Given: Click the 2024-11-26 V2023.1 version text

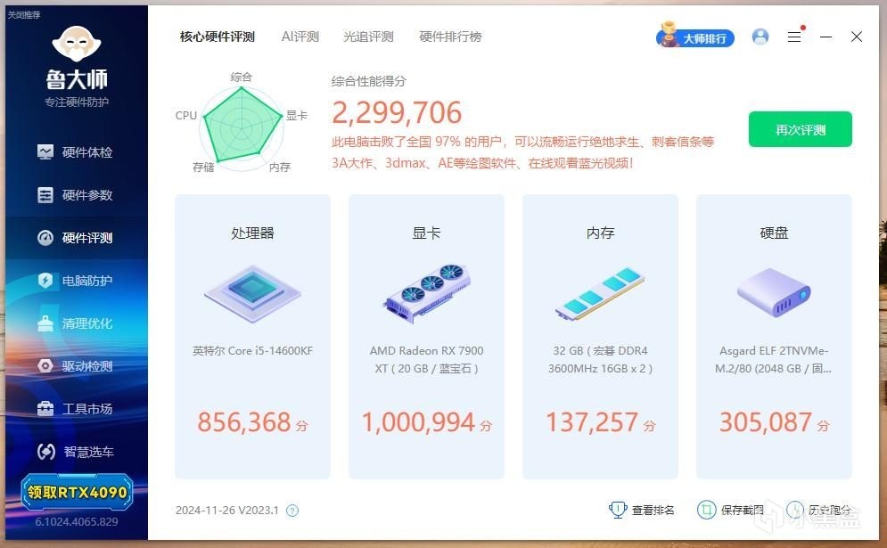Looking at the screenshot, I should point(227,510).
